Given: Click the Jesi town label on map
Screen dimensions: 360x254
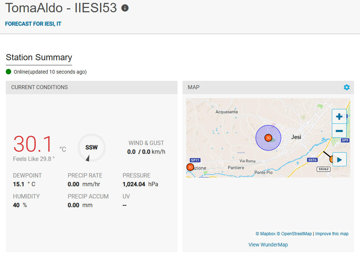Looking at the screenshot, I should click(x=296, y=137).
